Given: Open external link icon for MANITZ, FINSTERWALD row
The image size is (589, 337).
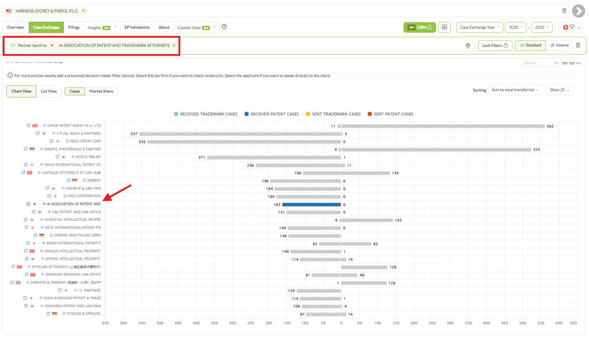Looking at the screenshot, I should (x=25, y=149).
